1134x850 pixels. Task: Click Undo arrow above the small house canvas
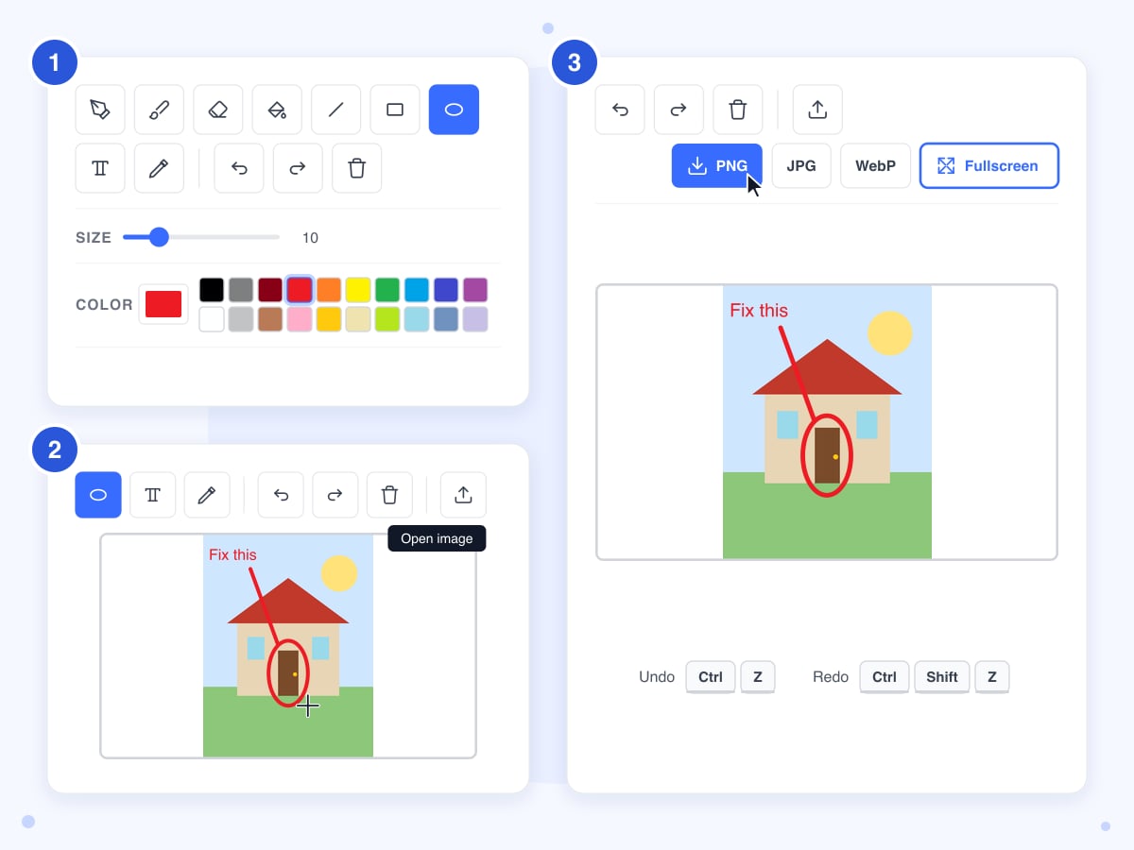click(281, 495)
